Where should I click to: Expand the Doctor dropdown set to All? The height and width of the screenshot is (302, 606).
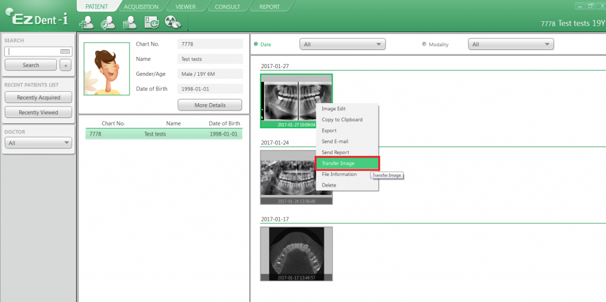pyautogui.click(x=38, y=143)
